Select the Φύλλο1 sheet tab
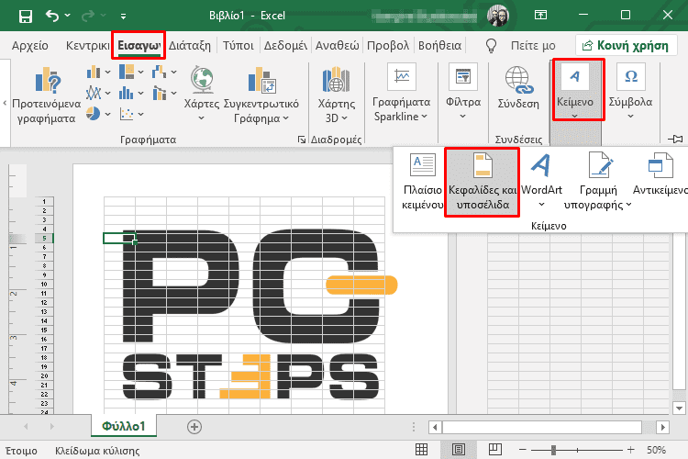Image resolution: width=688 pixels, height=459 pixels. tap(124, 426)
